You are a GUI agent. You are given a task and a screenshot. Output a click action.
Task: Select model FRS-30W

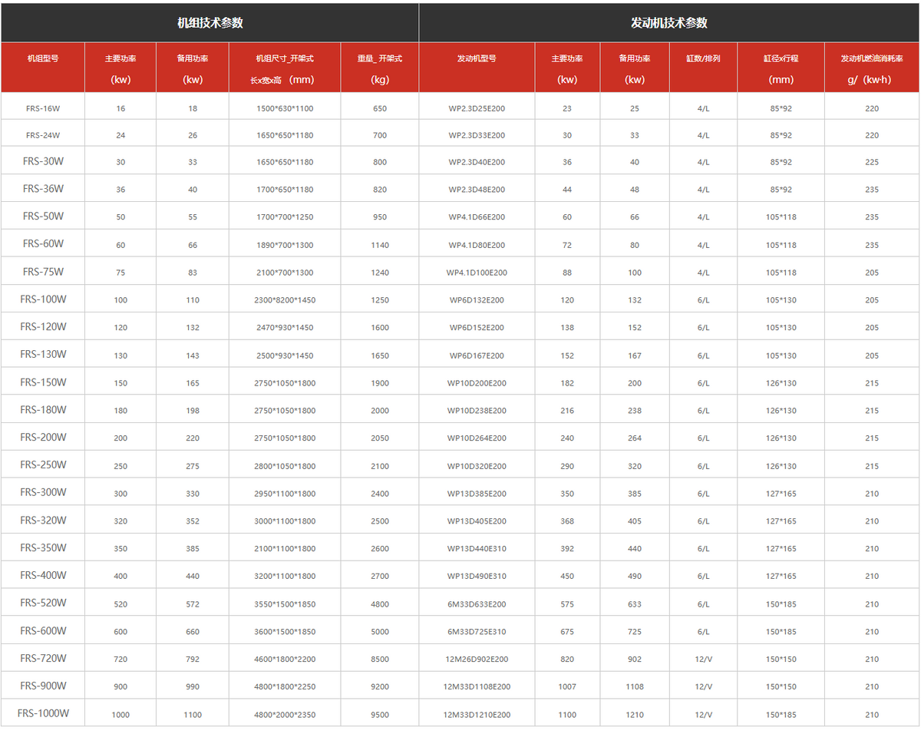43,161
